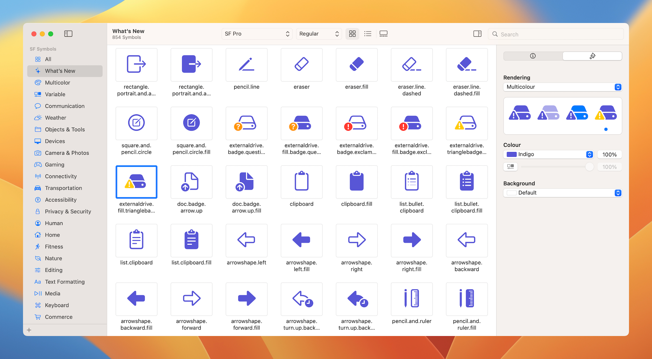The height and width of the screenshot is (359, 652).
Task: Select the clipboard symbol icon
Action: point(301,182)
